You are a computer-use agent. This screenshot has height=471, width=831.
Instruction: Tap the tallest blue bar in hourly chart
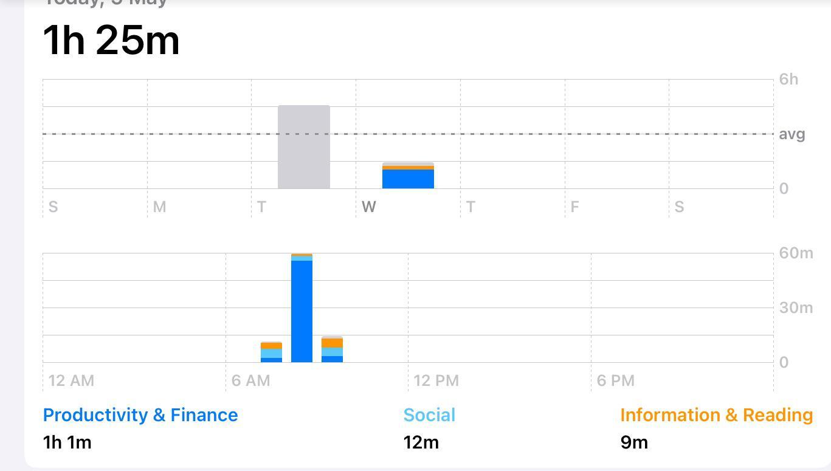click(302, 310)
